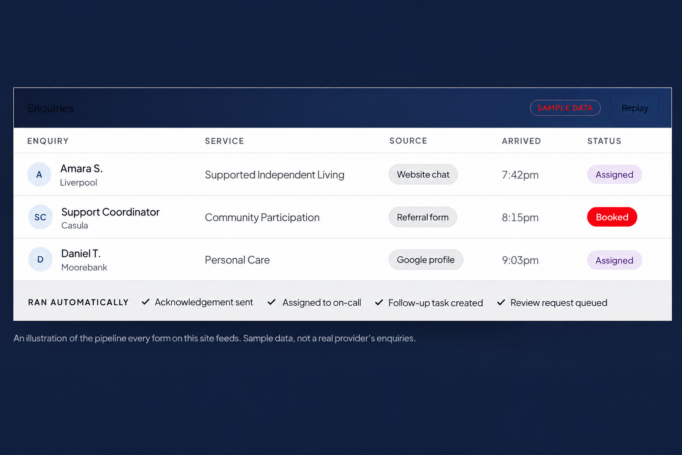Click Community Participation service cell

(262, 218)
